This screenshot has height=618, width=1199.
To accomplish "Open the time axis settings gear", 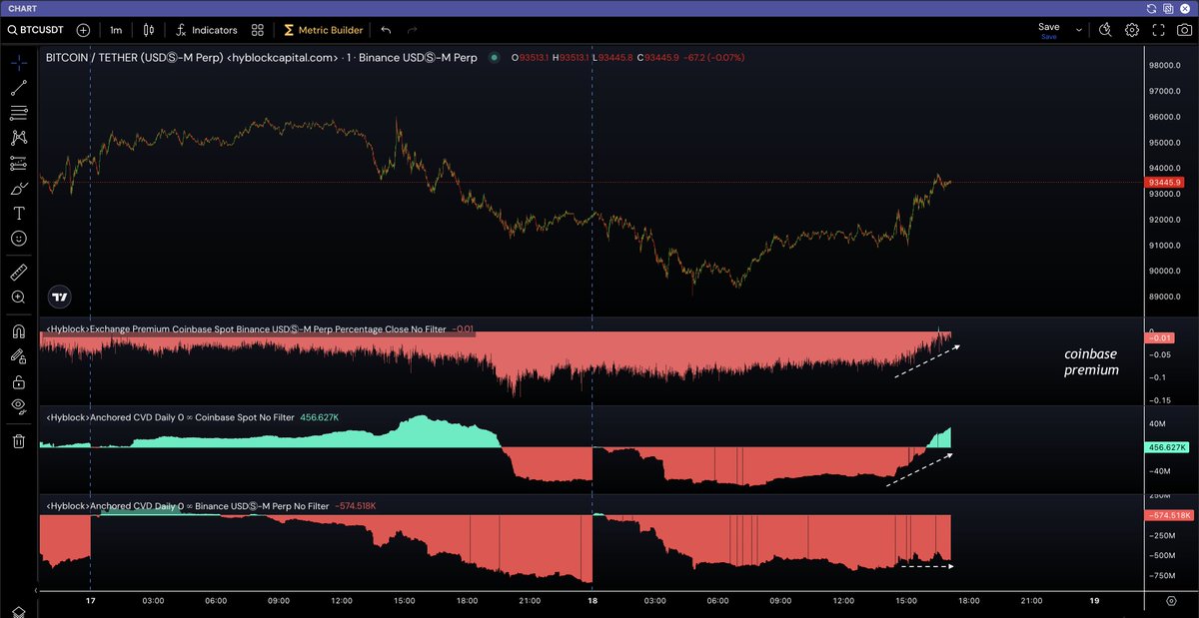I will (1171, 601).
